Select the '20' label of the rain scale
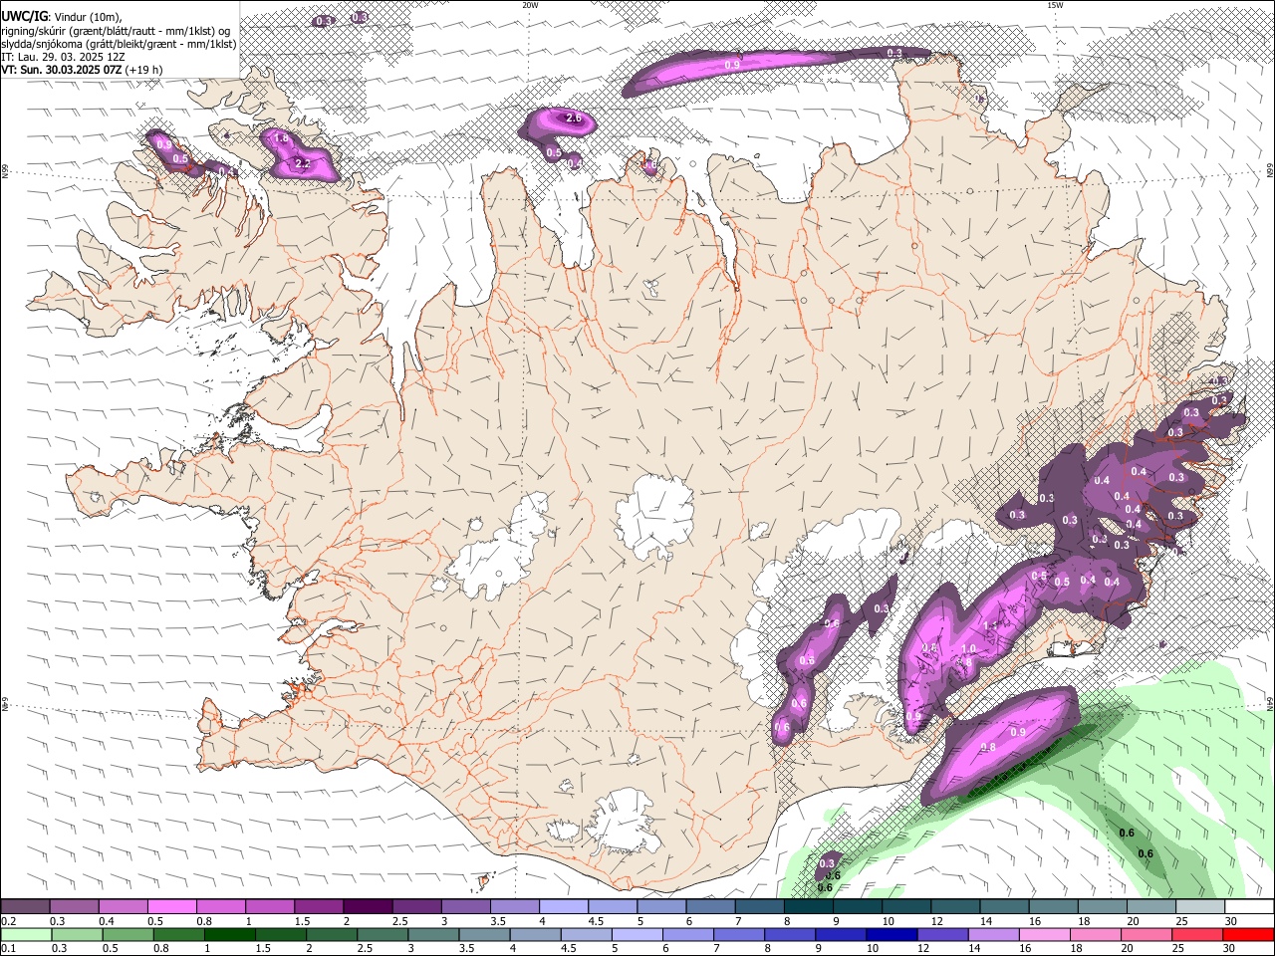The width and height of the screenshot is (1275, 956). pyautogui.click(x=1128, y=948)
